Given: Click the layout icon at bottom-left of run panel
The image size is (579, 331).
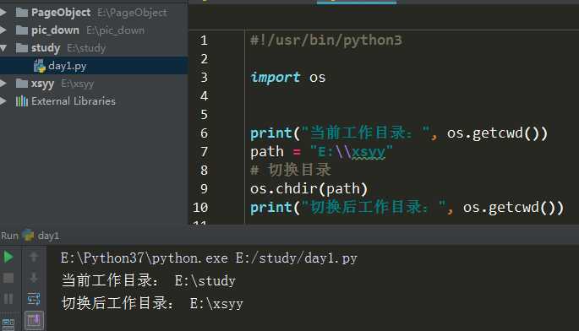Looking at the screenshot, I should pyautogui.click(x=8, y=324).
